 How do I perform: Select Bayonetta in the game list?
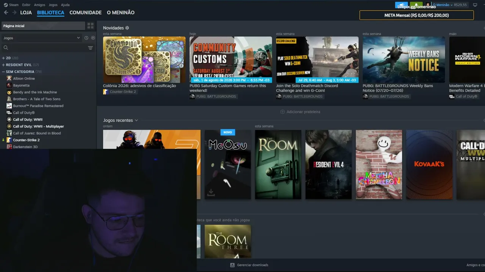tap(21, 85)
